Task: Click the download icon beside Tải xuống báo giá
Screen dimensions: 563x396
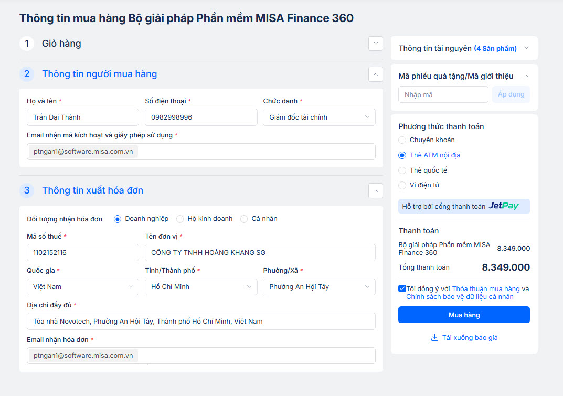Action: click(x=434, y=338)
